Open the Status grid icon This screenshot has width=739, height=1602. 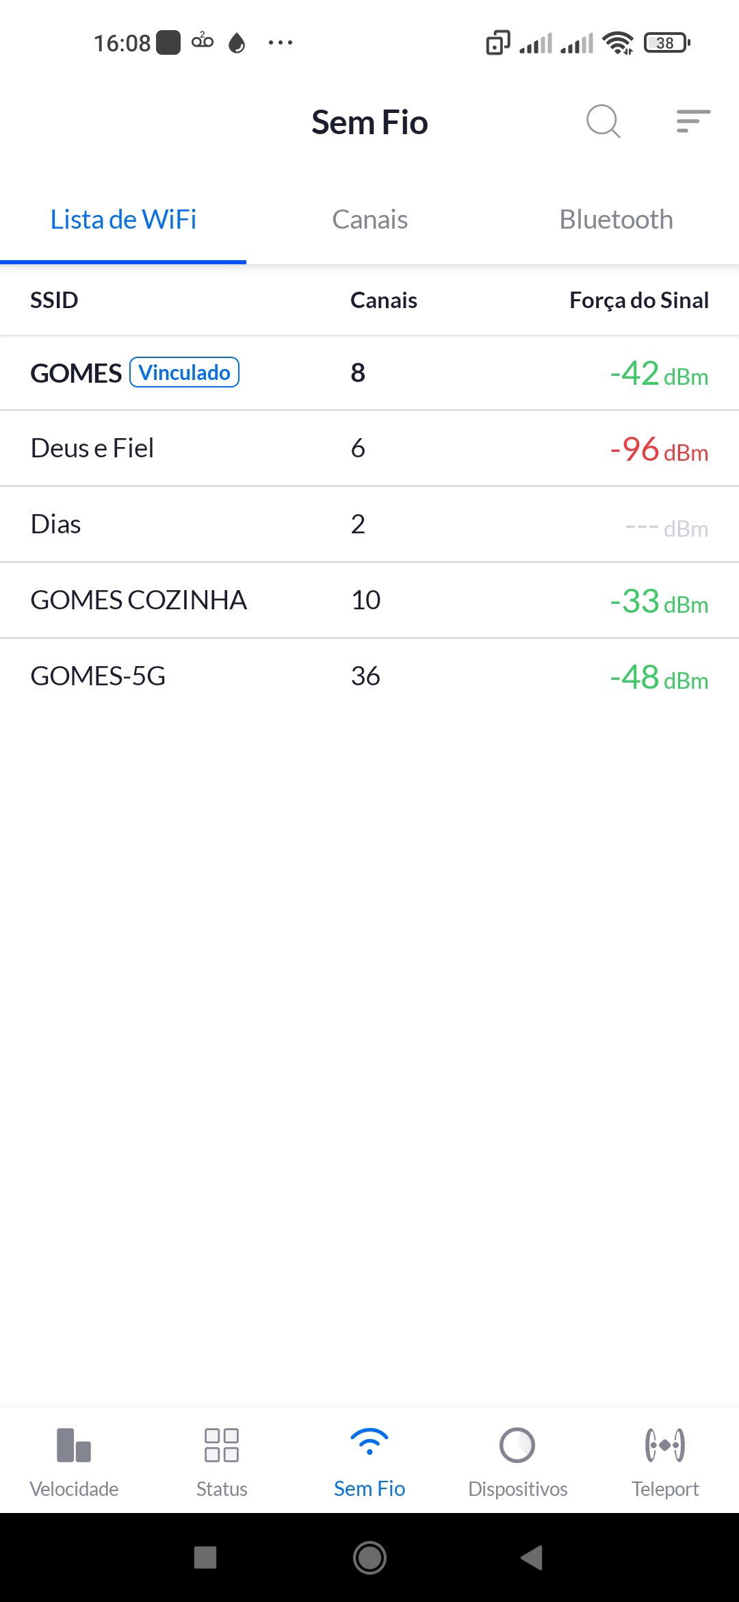point(222,1445)
